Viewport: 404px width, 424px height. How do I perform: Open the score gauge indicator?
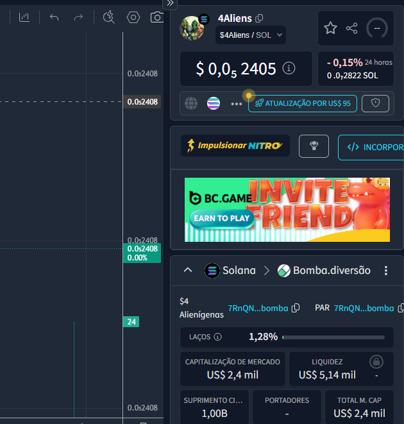click(377, 28)
